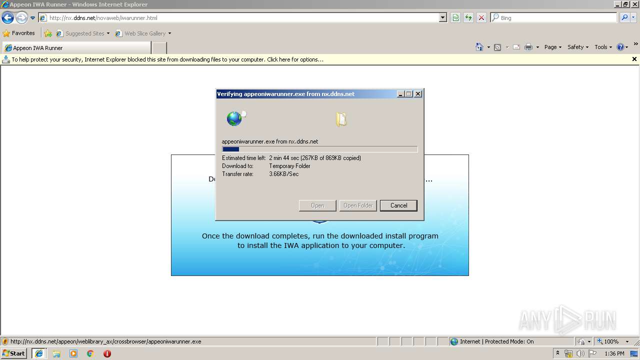Expand the address bar autocomplete dropdown
This screenshot has height=360, width=640.
(443, 18)
